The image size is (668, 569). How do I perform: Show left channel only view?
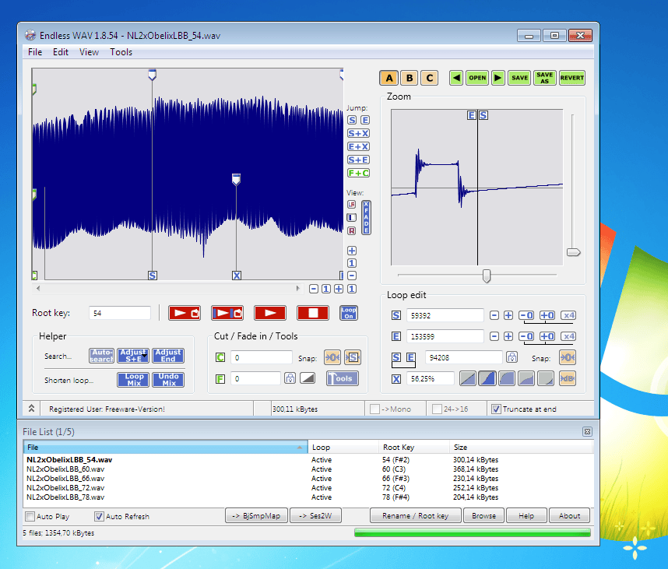[351, 218]
